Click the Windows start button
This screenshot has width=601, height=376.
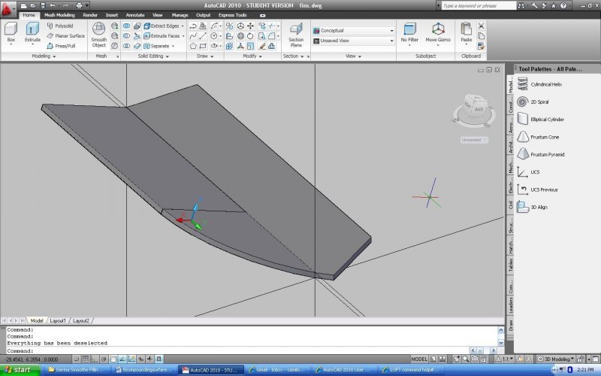[17, 370]
